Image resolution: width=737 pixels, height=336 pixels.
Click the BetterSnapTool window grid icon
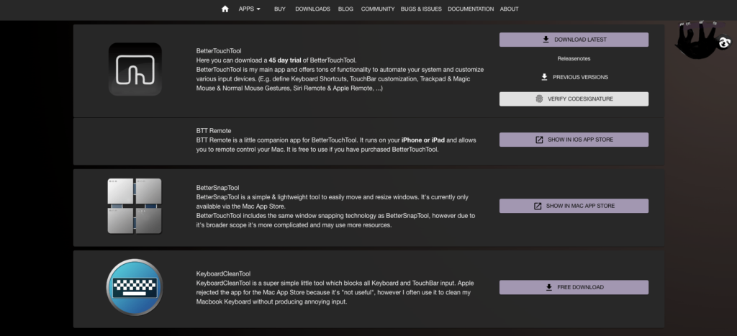click(135, 206)
